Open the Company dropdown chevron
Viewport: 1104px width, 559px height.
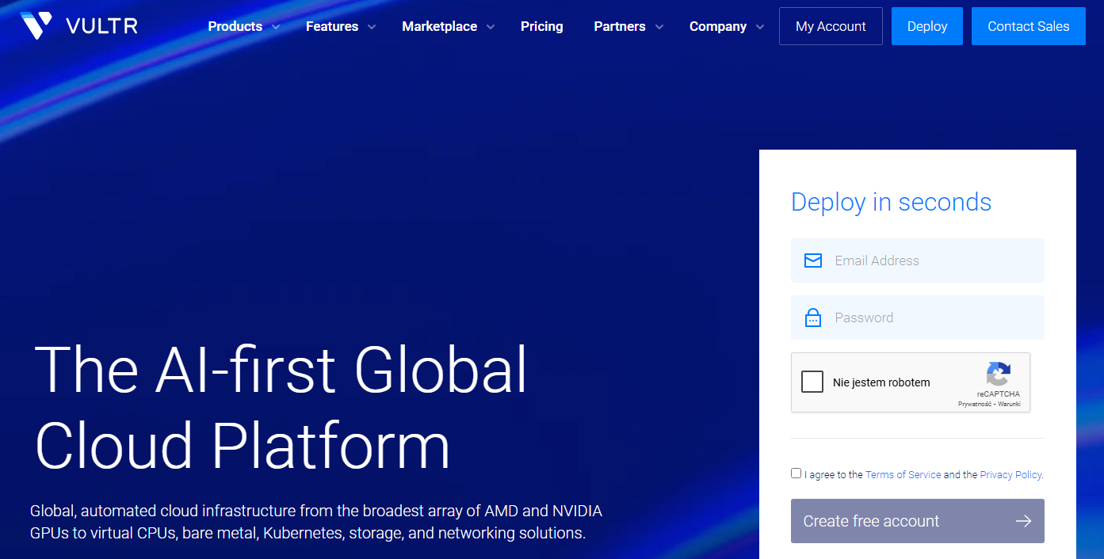tap(760, 27)
